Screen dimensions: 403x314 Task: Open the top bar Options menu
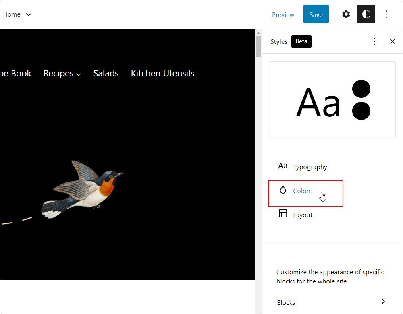pos(386,14)
